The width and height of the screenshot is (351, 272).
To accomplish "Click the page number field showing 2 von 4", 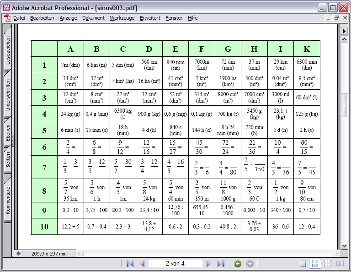I will (175, 263).
